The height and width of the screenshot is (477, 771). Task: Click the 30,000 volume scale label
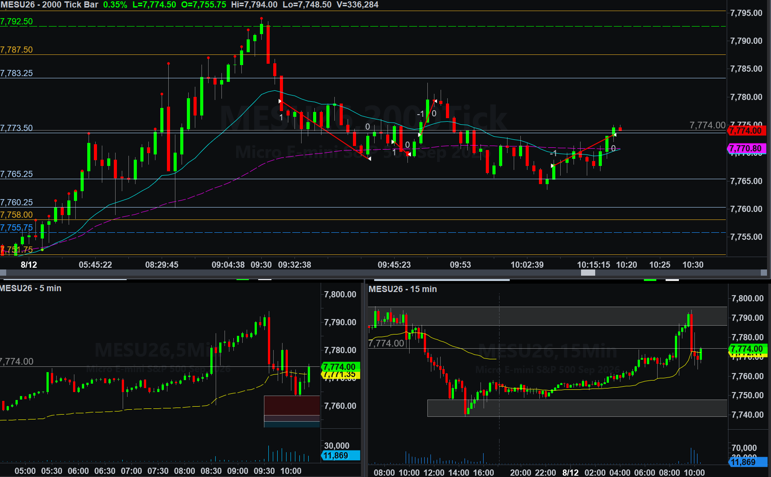pyautogui.click(x=337, y=446)
